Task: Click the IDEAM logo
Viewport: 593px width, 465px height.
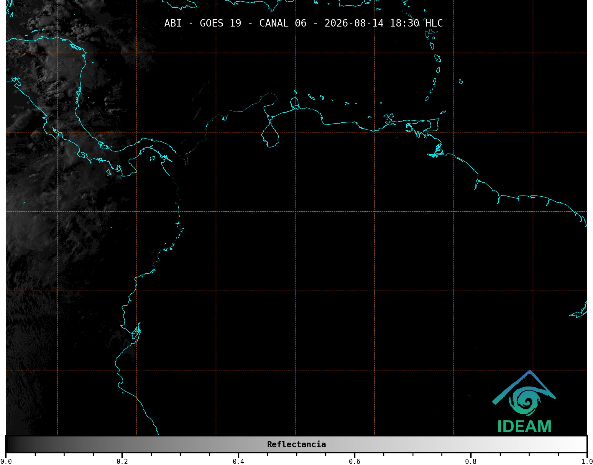Action: 524,402
